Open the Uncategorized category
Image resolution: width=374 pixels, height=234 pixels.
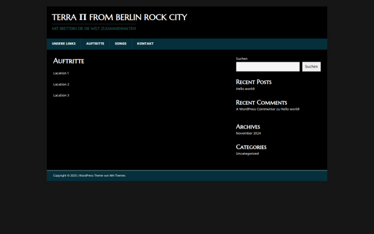[x=247, y=154]
